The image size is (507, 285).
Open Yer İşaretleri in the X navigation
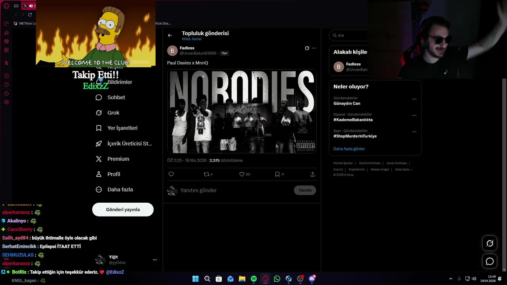[x=117, y=128]
